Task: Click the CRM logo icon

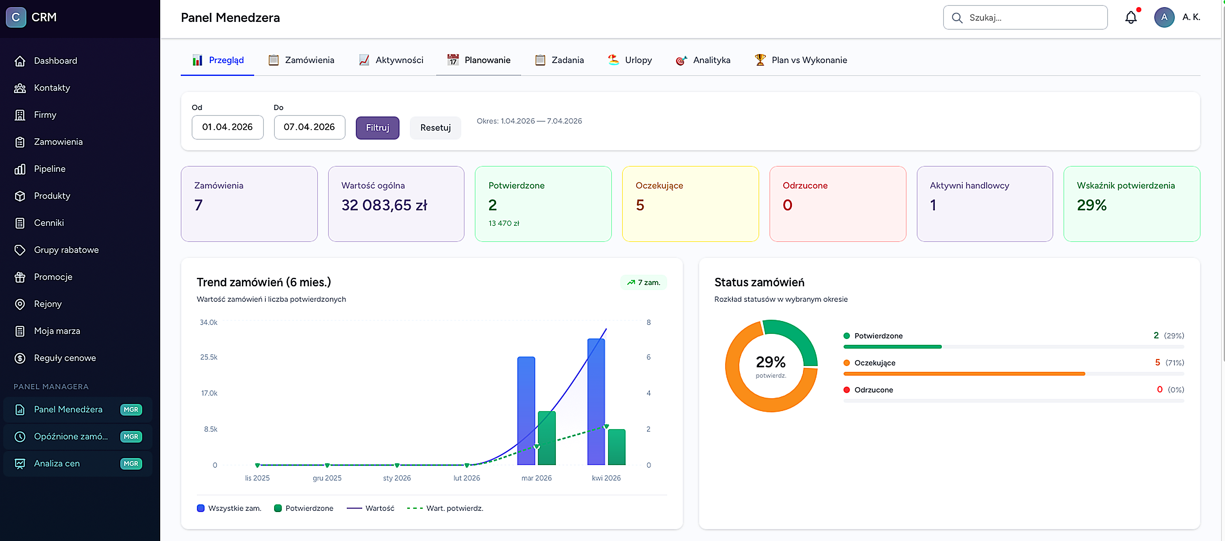Action: 16,18
